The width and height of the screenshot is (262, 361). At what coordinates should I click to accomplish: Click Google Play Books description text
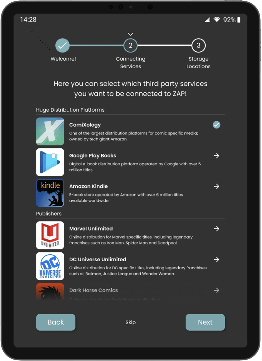coord(135,167)
